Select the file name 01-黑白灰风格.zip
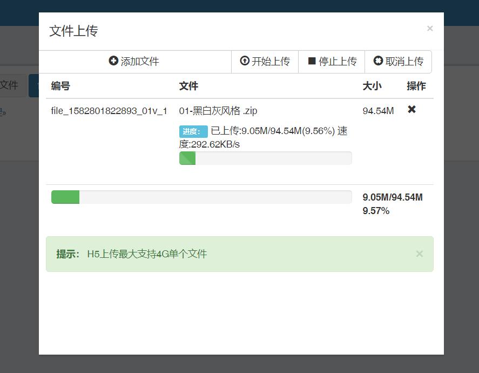479x373 pixels. tap(218, 110)
